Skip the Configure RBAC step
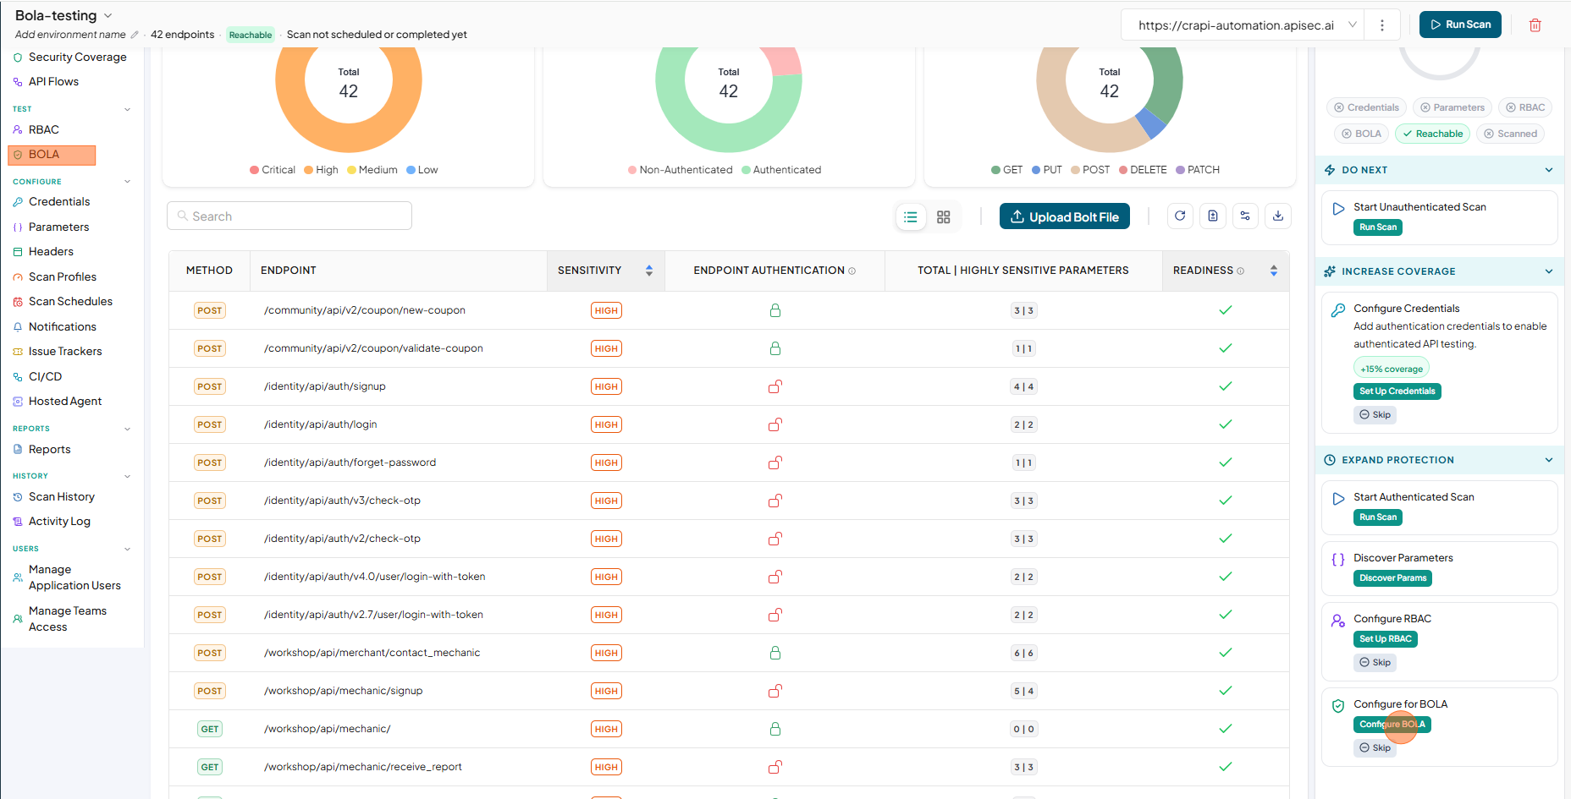 [x=1375, y=663]
